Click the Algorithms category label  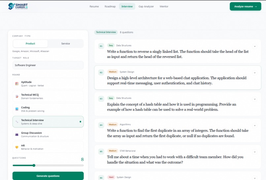(x=125, y=125)
